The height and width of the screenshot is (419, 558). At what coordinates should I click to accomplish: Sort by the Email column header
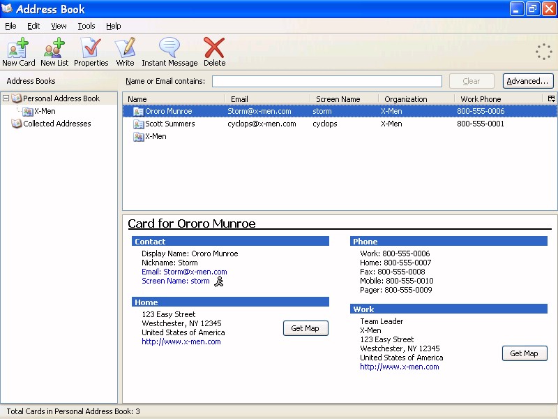click(268, 99)
